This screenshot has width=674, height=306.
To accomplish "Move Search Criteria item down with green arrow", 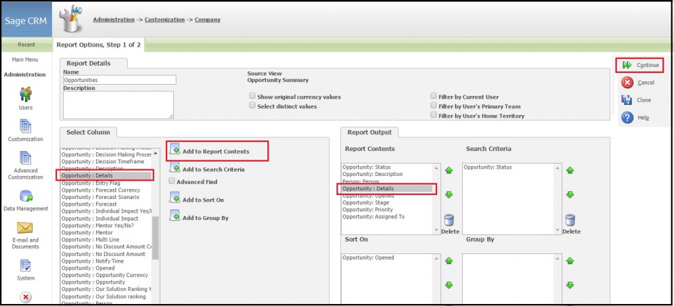I will coord(570,194).
